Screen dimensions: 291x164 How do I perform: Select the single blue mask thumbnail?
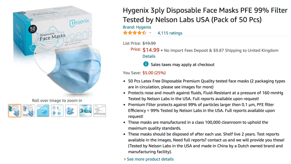point(71,111)
